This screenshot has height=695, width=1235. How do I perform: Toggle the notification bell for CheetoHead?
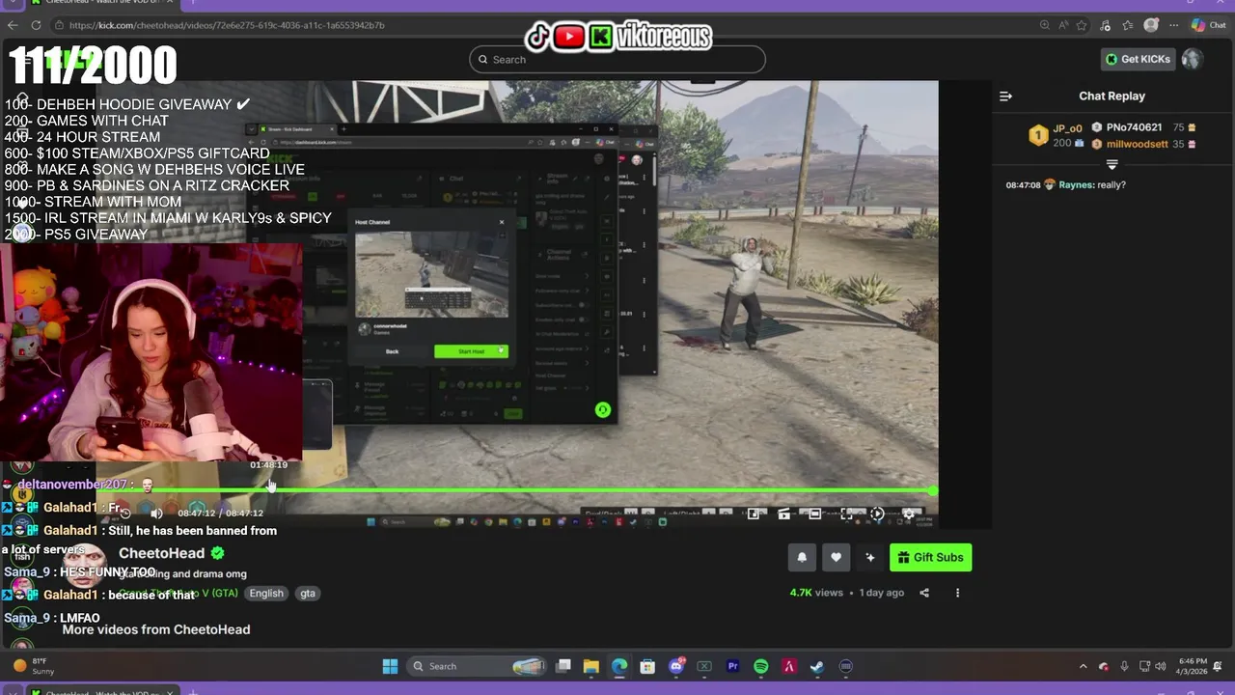click(x=802, y=557)
